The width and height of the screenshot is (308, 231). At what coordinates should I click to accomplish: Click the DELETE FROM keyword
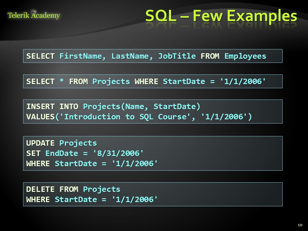52,189
